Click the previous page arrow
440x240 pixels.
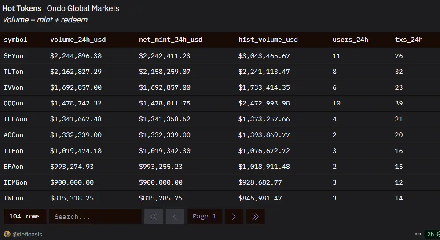[175, 216]
